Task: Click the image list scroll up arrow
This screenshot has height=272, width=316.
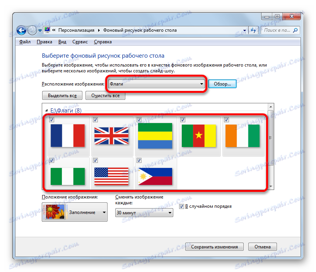Action: [x=271, y=107]
